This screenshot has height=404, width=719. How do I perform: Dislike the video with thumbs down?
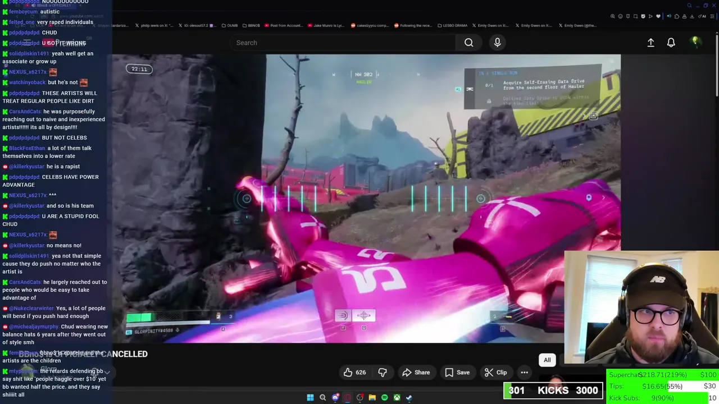pos(383,372)
